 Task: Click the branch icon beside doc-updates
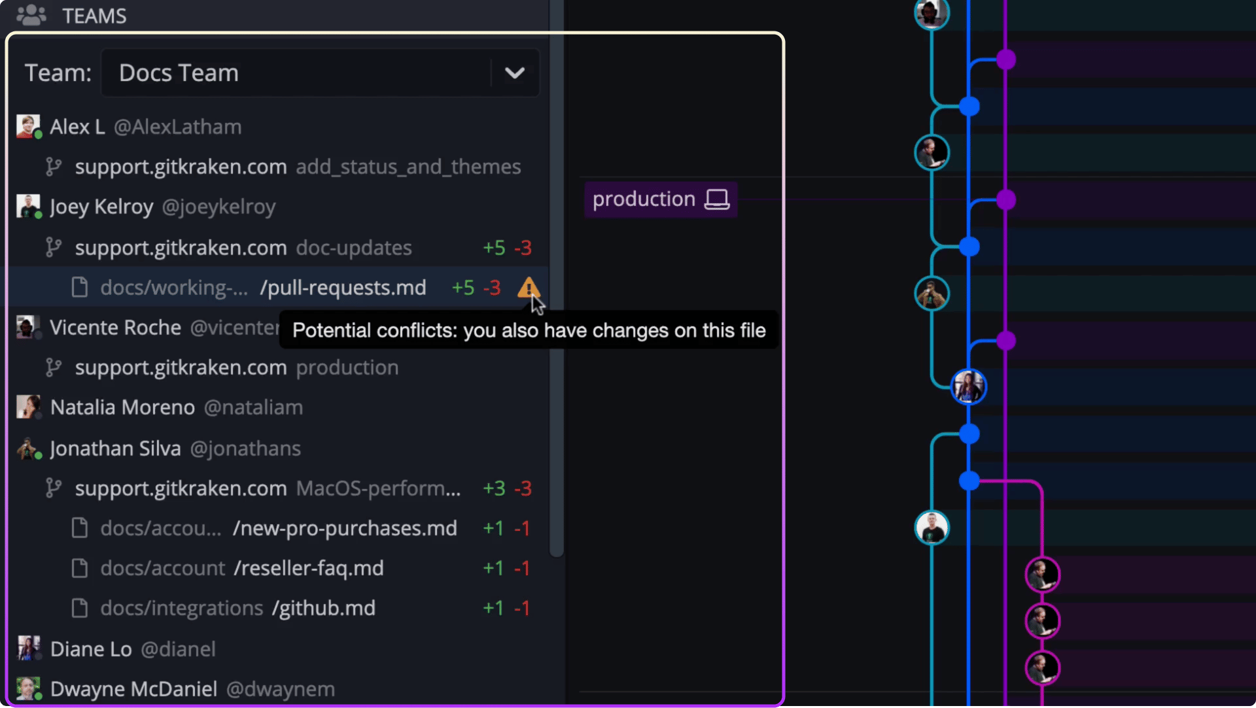click(x=54, y=247)
